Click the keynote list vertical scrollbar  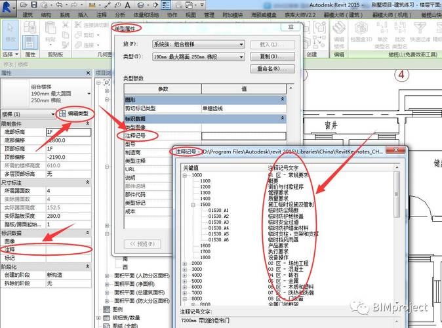pyautogui.click(x=397, y=194)
